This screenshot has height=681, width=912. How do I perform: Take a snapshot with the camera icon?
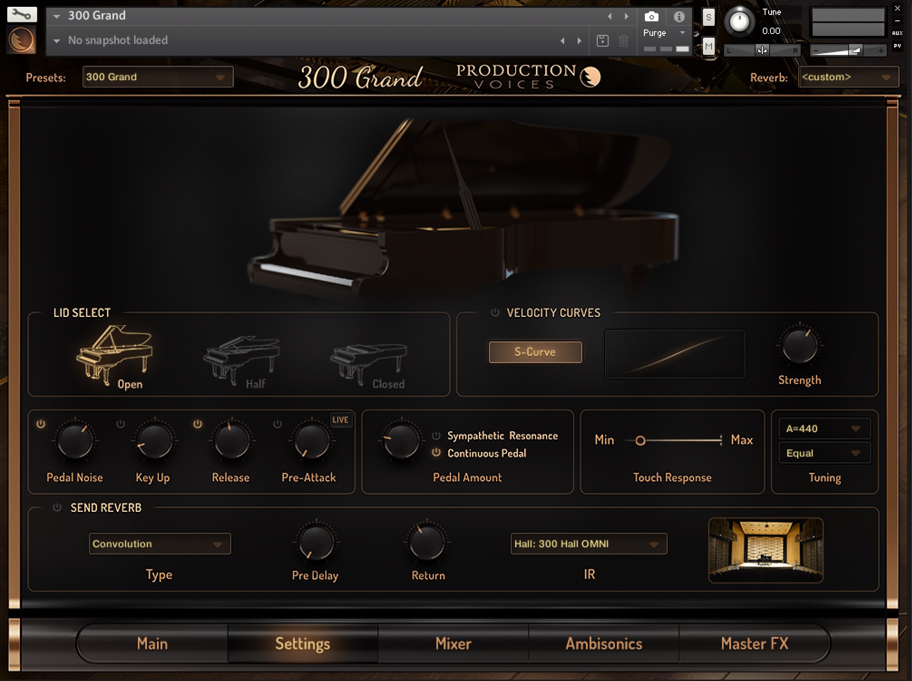[x=651, y=17]
